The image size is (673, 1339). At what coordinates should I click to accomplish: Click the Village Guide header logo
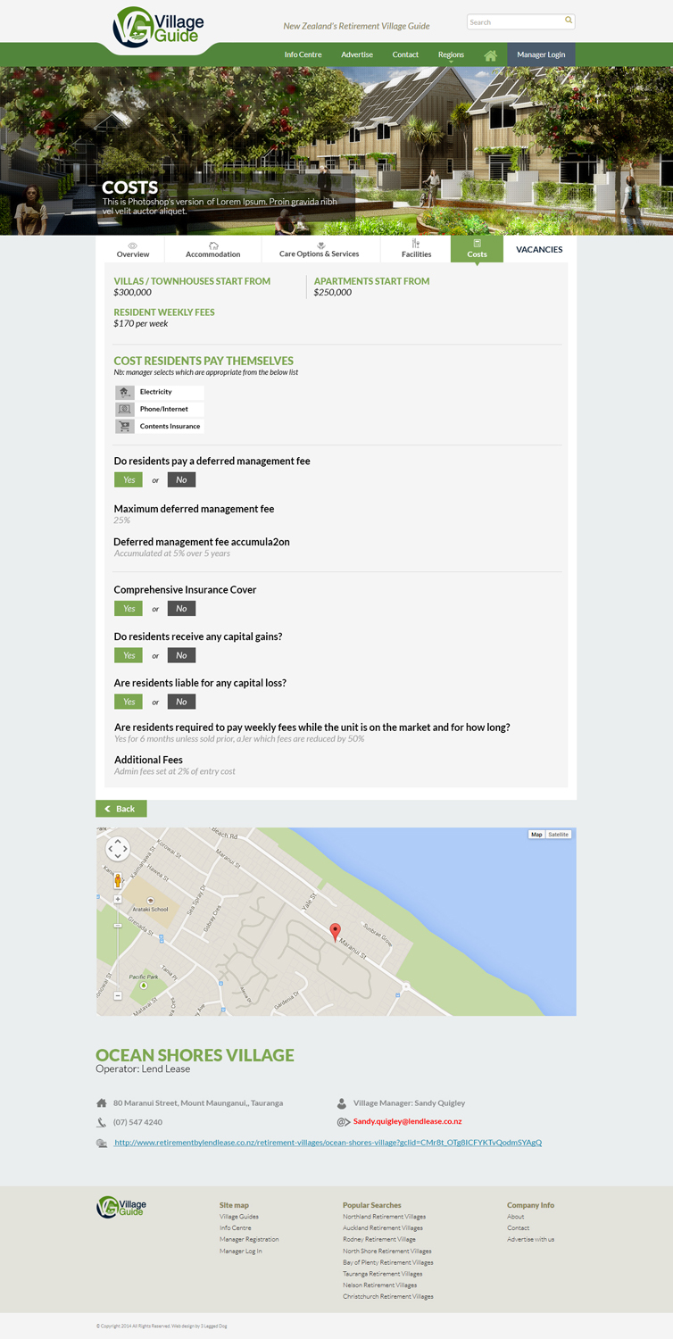tap(158, 26)
